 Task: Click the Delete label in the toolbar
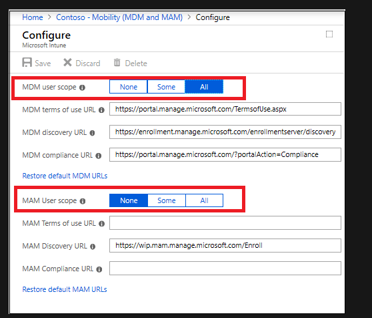click(x=136, y=63)
